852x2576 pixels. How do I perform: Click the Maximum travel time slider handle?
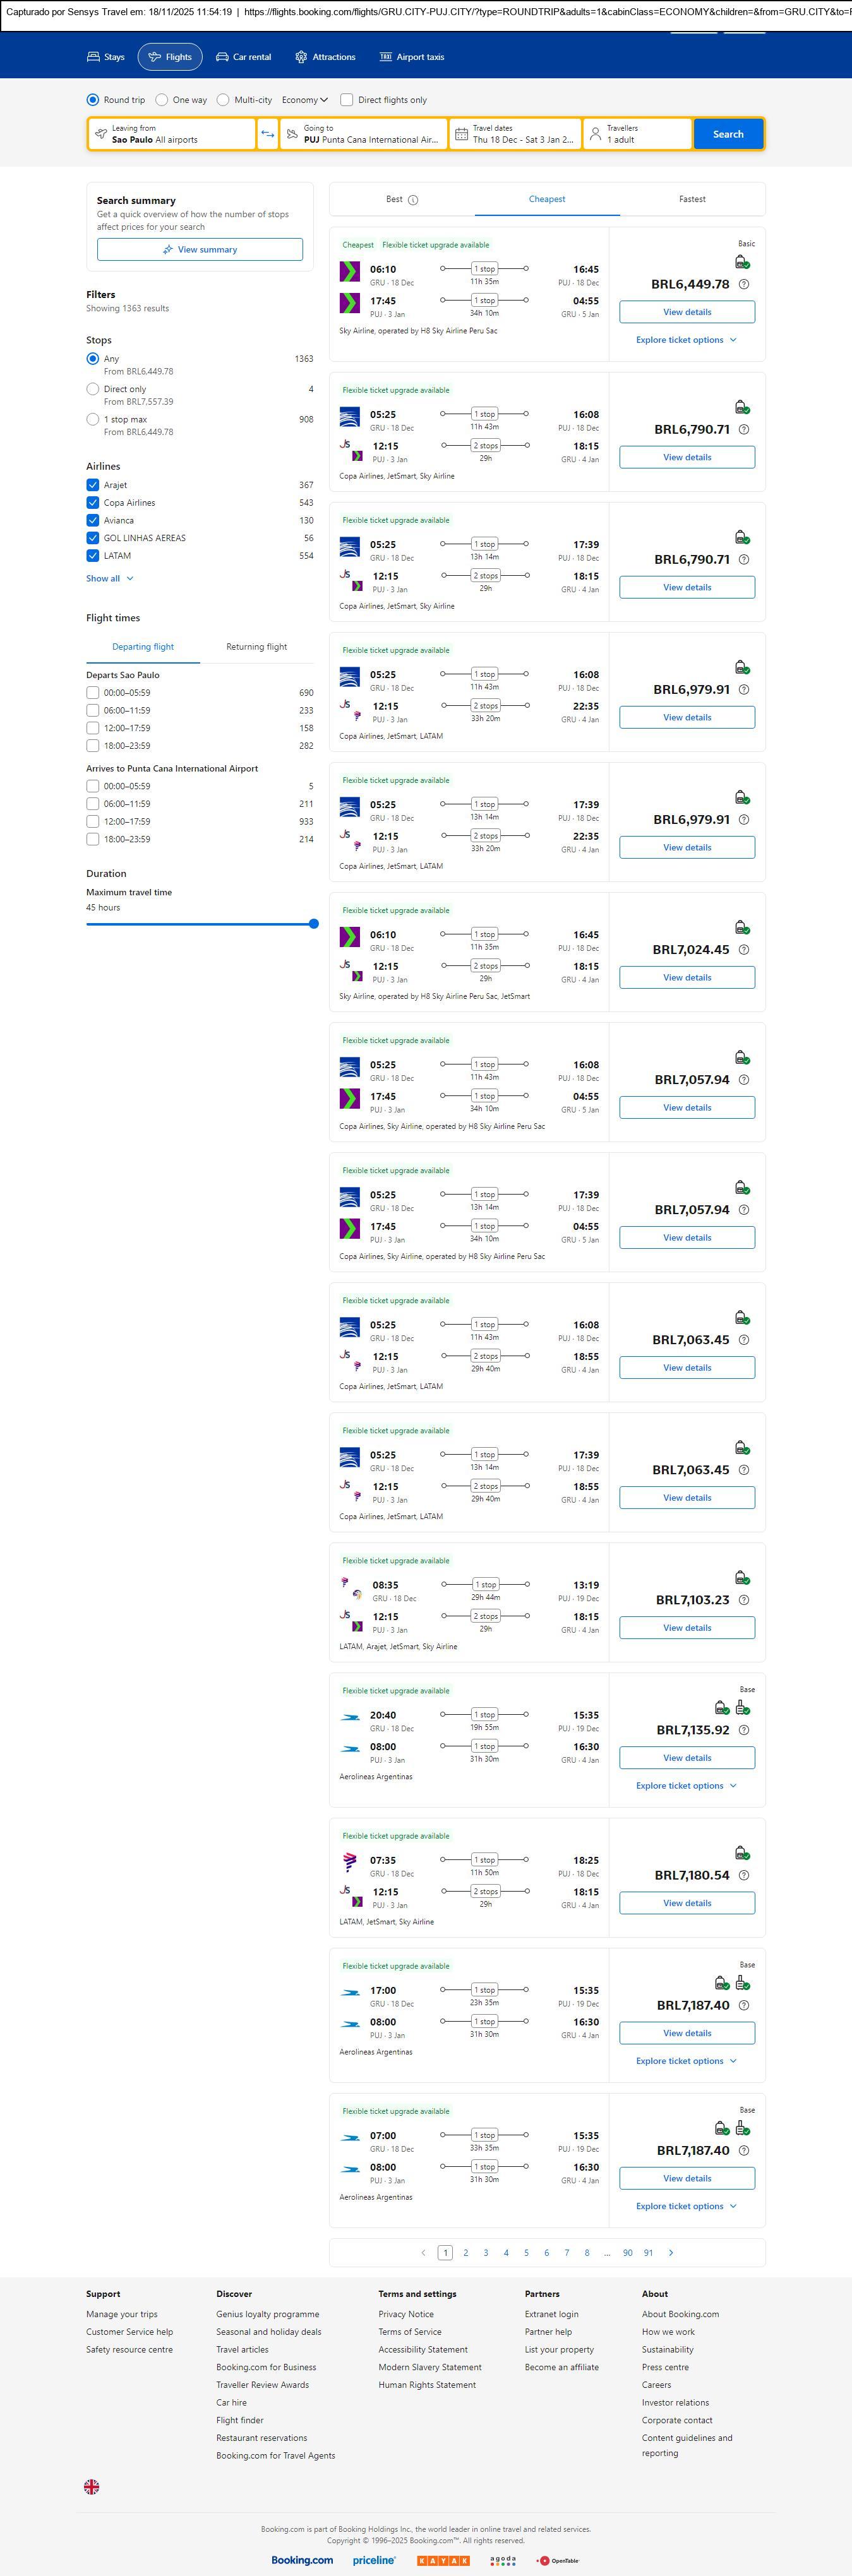click(x=313, y=924)
